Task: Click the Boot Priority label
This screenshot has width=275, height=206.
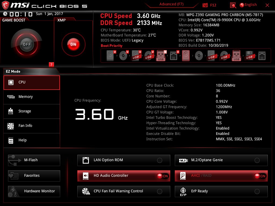Action: click(111, 46)
